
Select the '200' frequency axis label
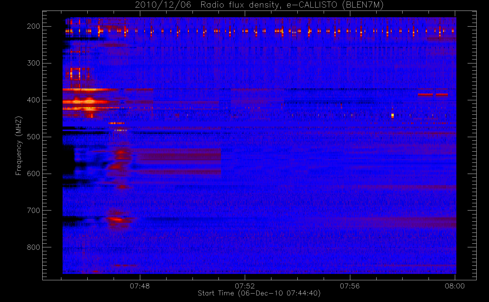33,26
